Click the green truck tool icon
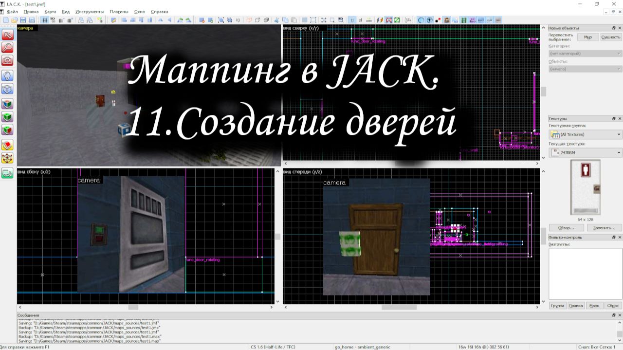623x350 pixels. tap(7, 173)
